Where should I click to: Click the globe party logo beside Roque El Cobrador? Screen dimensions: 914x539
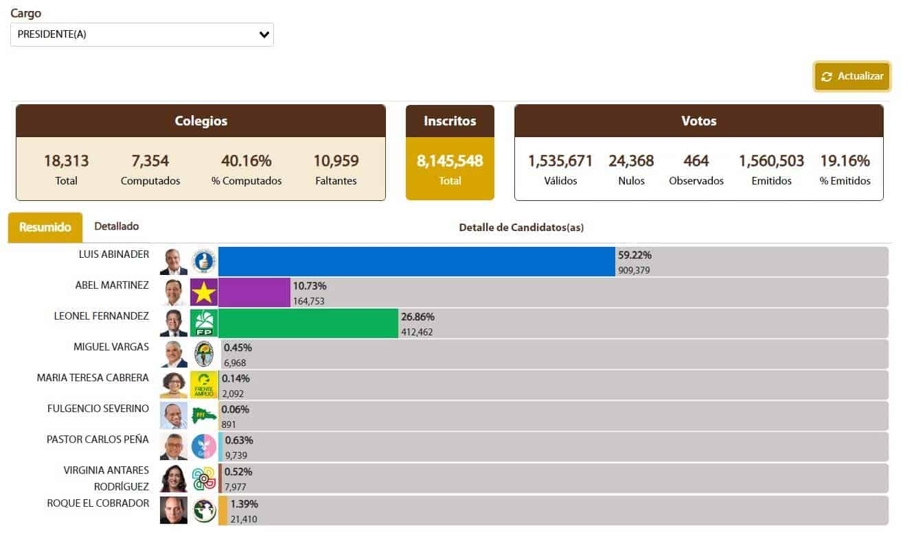(x=204, y=510)
